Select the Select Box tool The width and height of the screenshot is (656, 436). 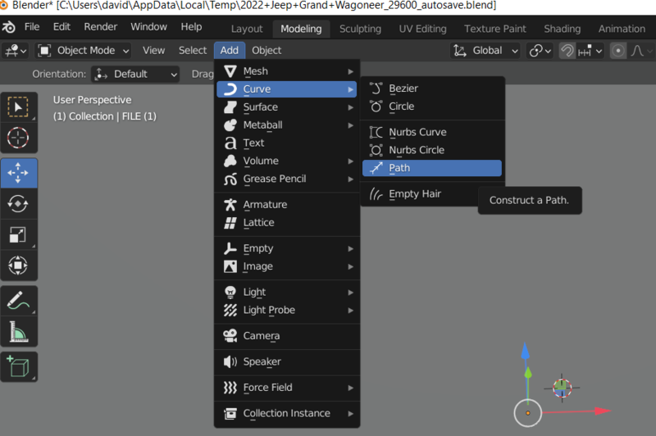coord(18,107)
